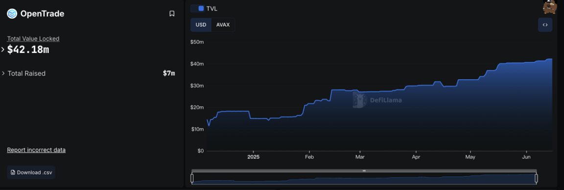Click the right handle of timeline range slider
Viewport: 564px width, 190px height.
coord(536,178)
